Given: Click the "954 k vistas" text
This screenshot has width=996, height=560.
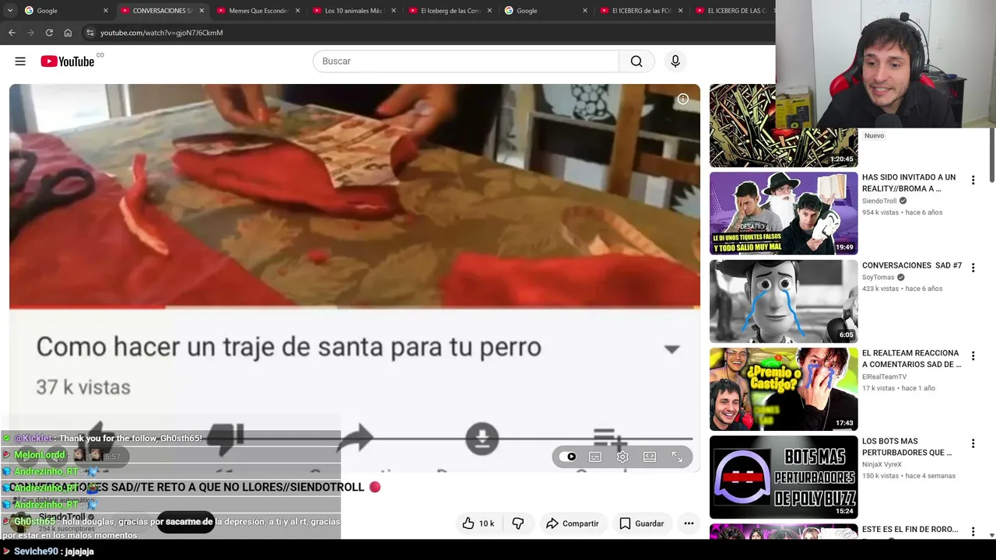Looking at the screenshot, I should pos(880,212).
